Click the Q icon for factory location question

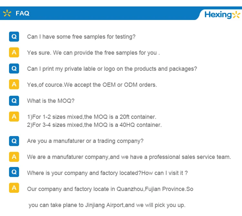pyautogui.click(x=14, y=172)
